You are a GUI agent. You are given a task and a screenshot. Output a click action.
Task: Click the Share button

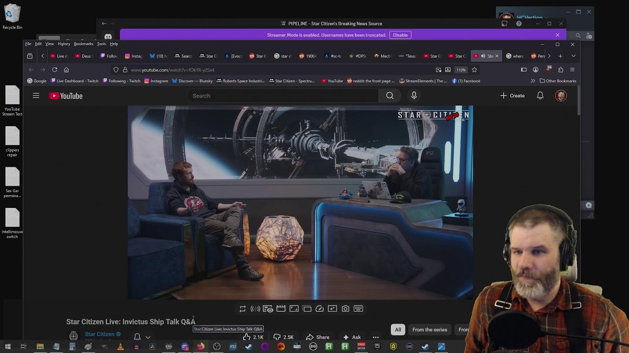(317, 337)
